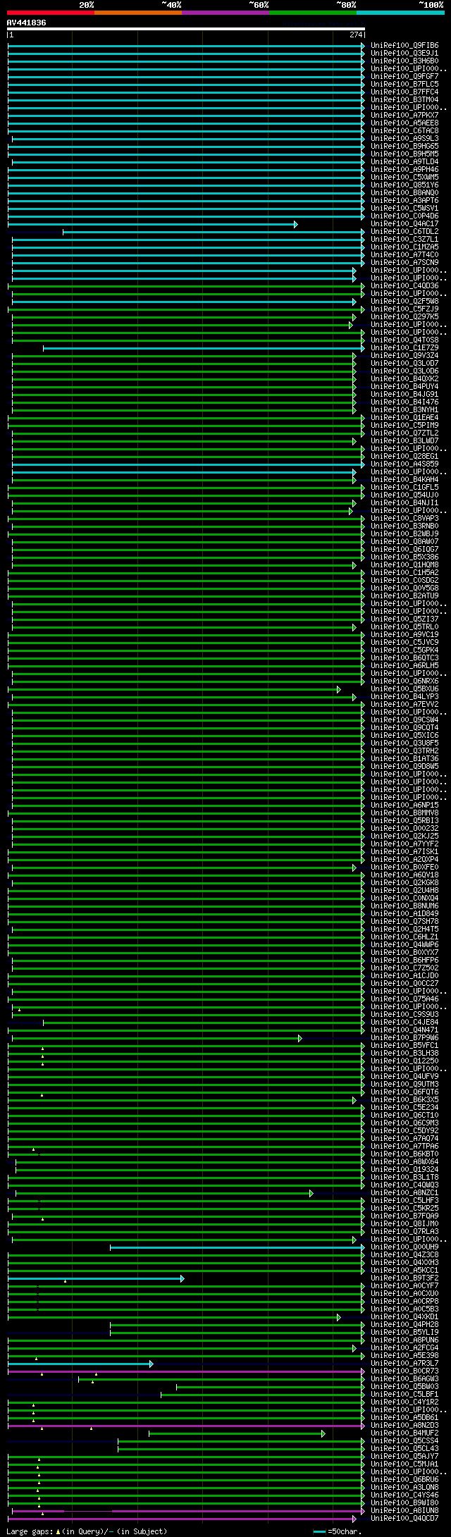Viewport: 451px width, 1537px height.
Task: Click the red 20% similarity legend segment
Action: click(51, 12)
